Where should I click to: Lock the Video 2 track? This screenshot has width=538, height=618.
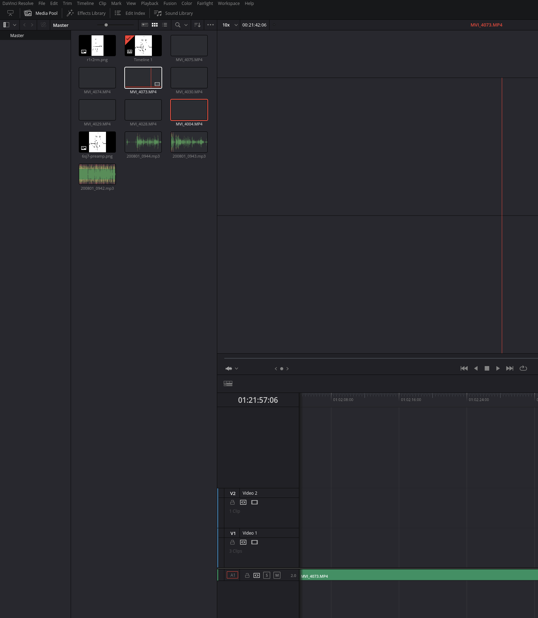pyautogui.click(x=232, y=502)
